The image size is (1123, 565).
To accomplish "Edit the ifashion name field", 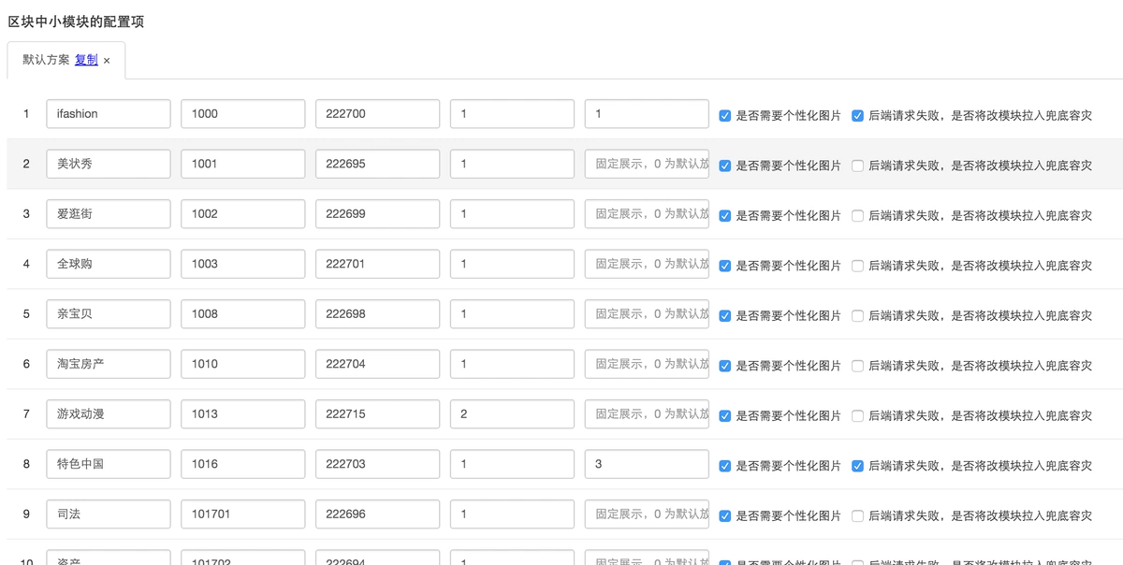I will (109, 114).
